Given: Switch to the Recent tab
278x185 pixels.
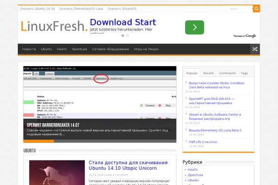Looking at the screenshot, I should pyautogui.click(x=208, y=73).
